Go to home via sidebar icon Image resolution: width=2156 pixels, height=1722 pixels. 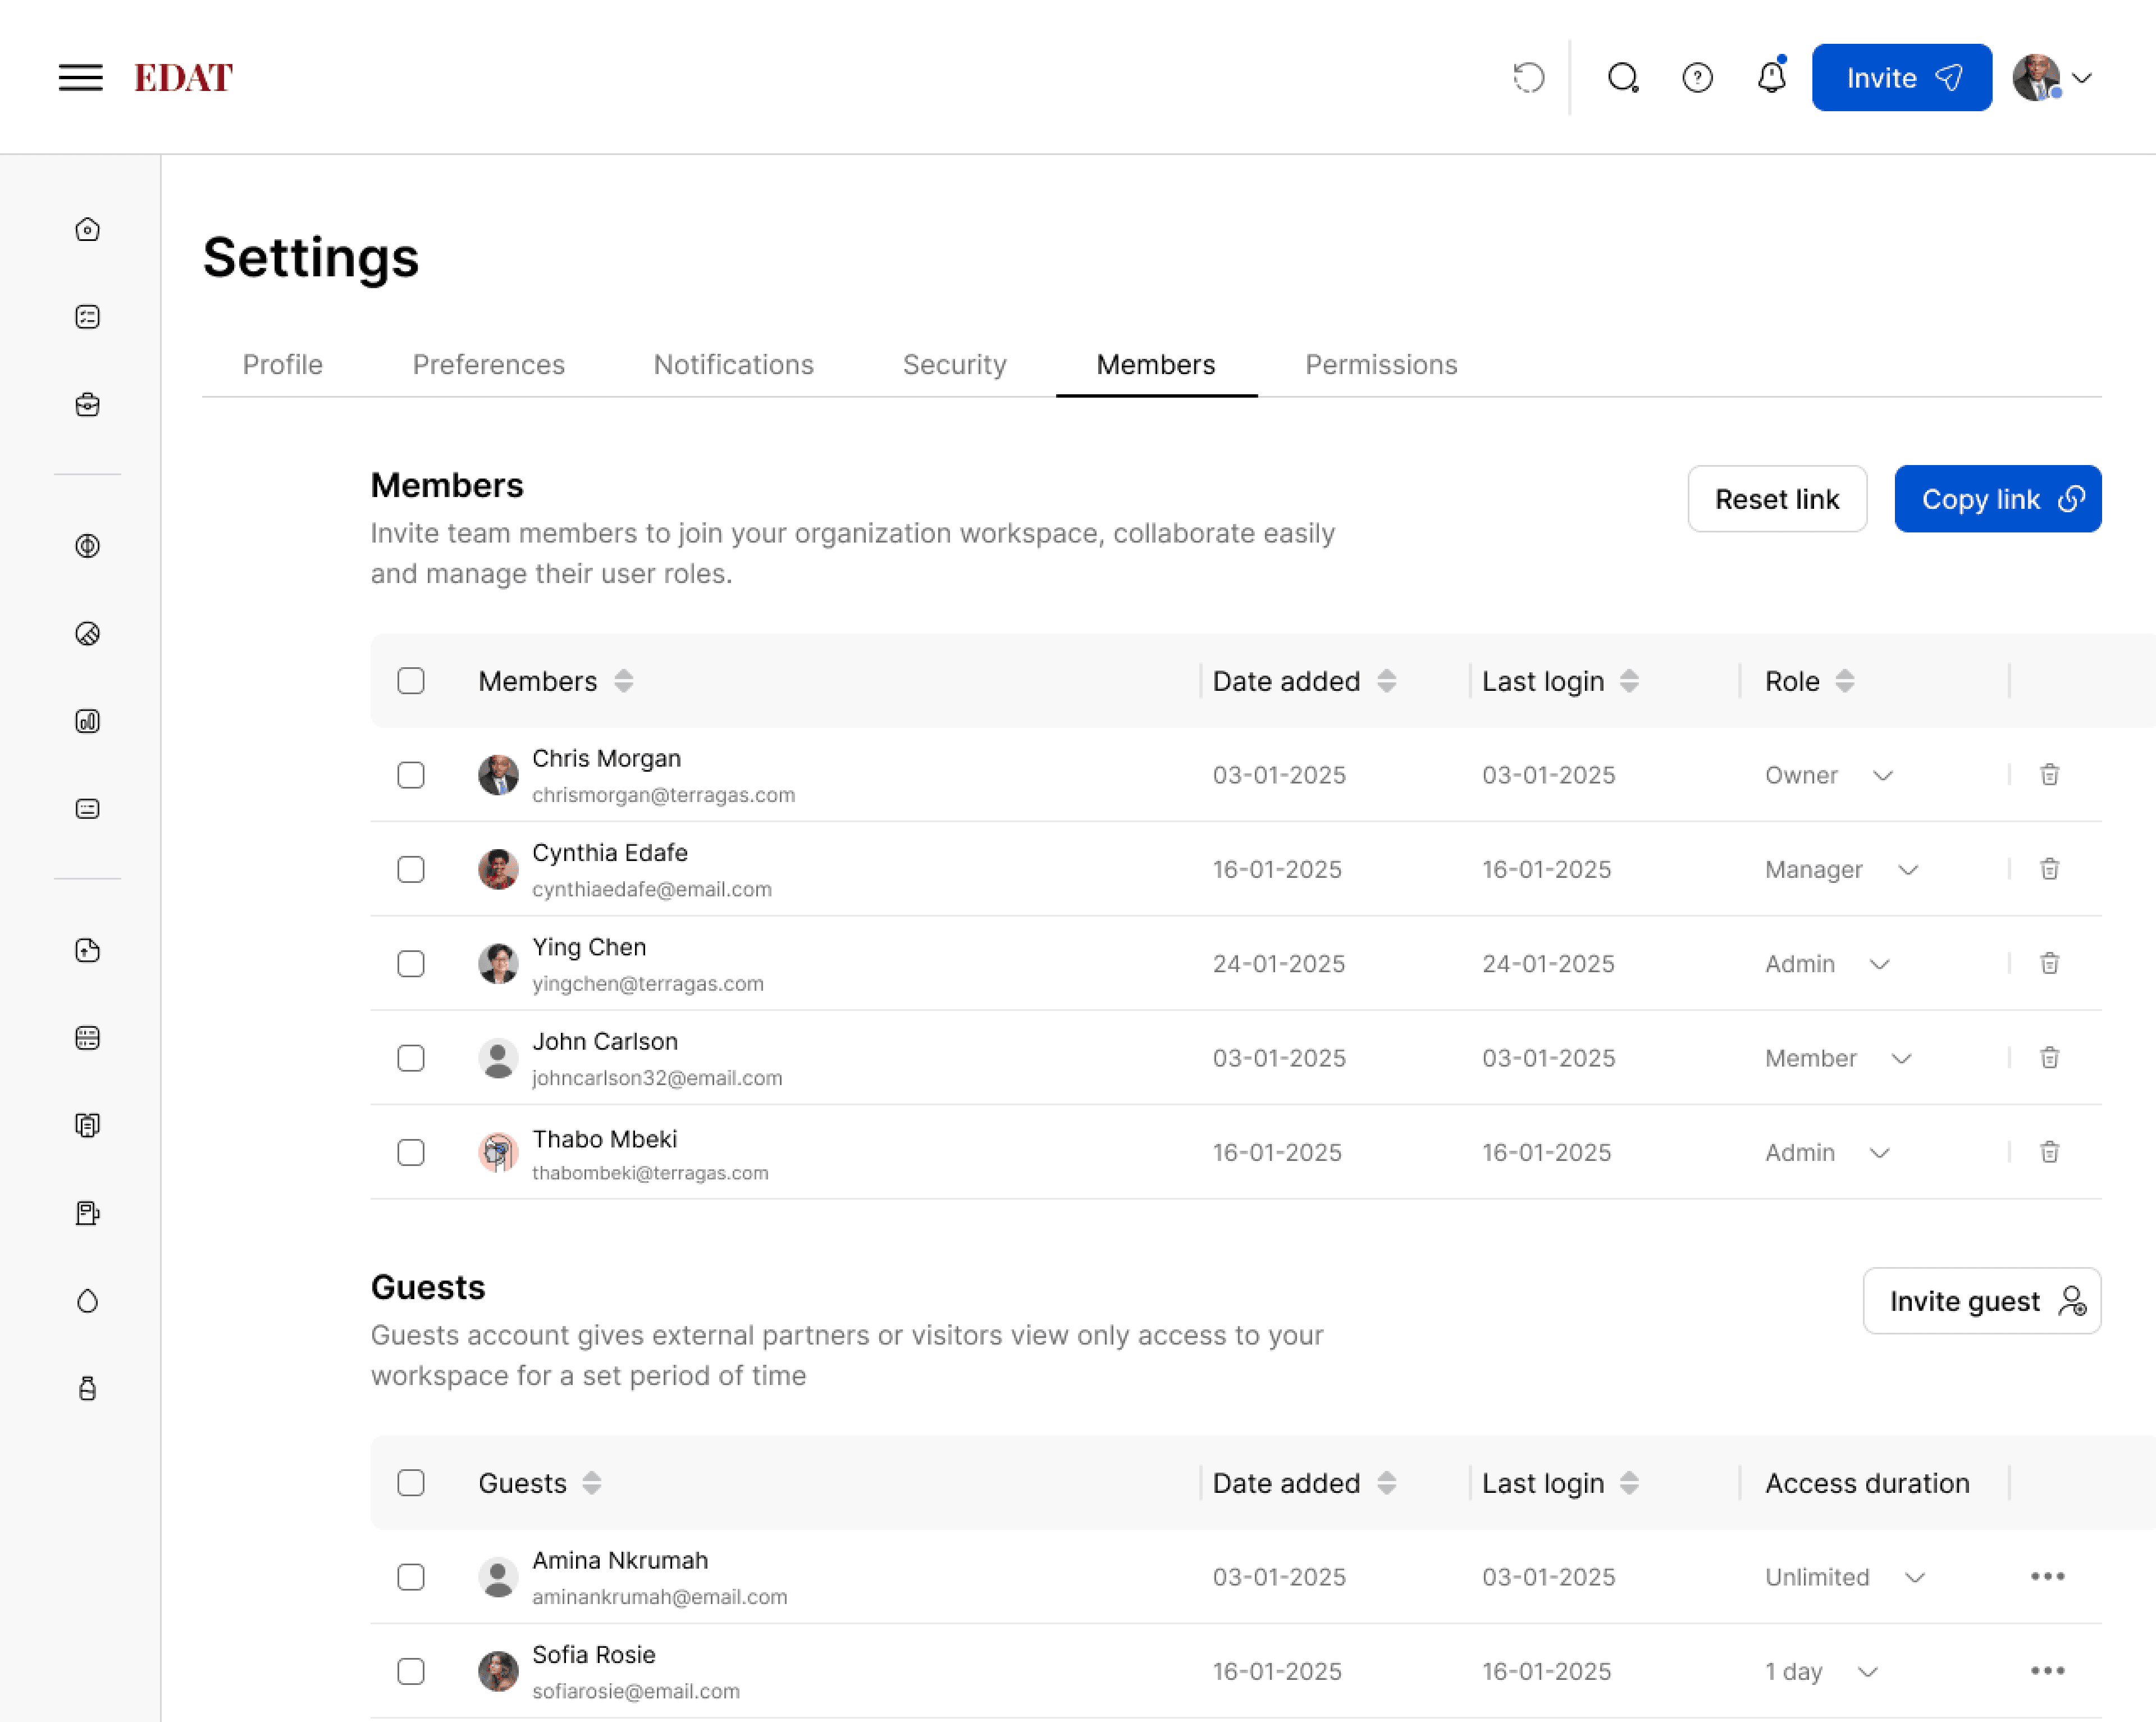tap(88, 229)
